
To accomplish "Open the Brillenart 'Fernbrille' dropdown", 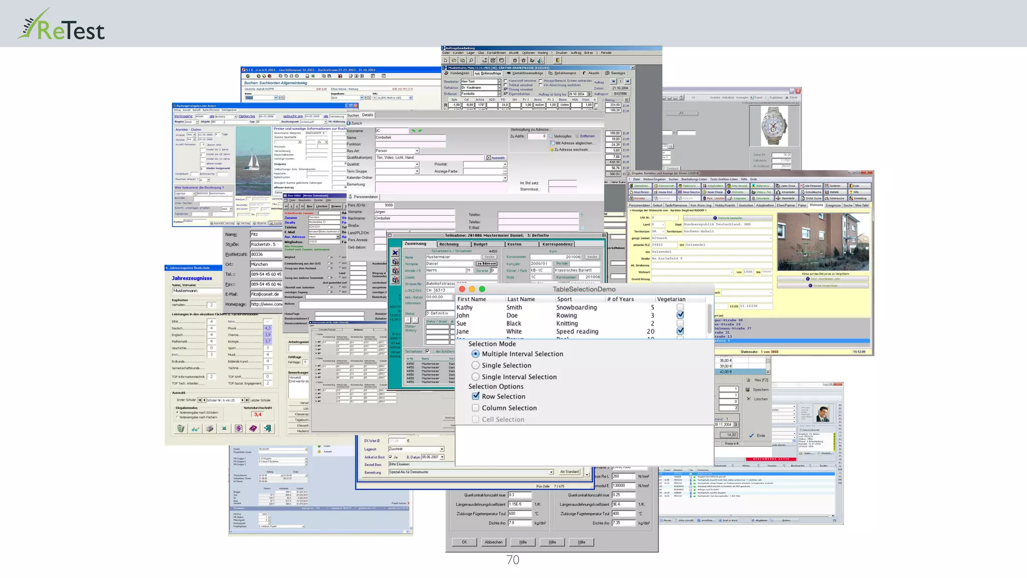I will point(499,94).
